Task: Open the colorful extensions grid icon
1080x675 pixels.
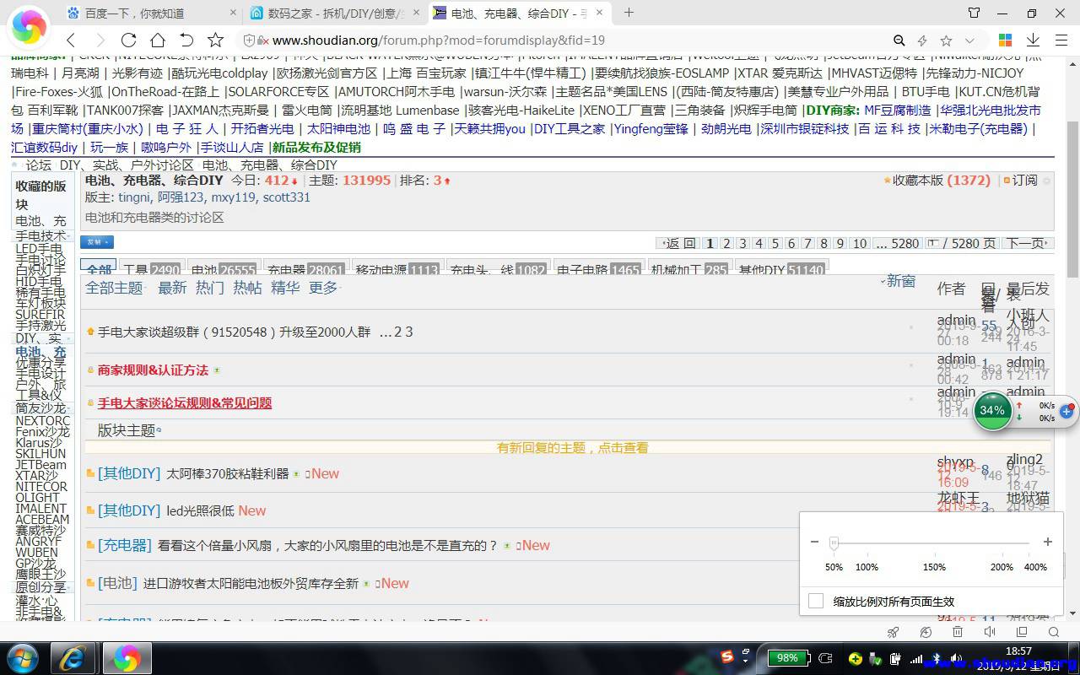Action: pyautogui.click(x=1005, y=40)
